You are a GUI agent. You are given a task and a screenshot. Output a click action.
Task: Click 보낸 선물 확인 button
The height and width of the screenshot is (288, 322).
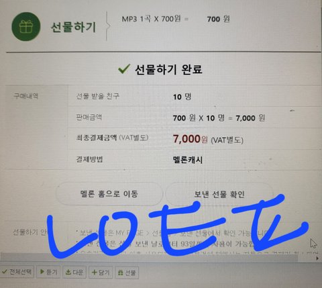click(219, 194)
